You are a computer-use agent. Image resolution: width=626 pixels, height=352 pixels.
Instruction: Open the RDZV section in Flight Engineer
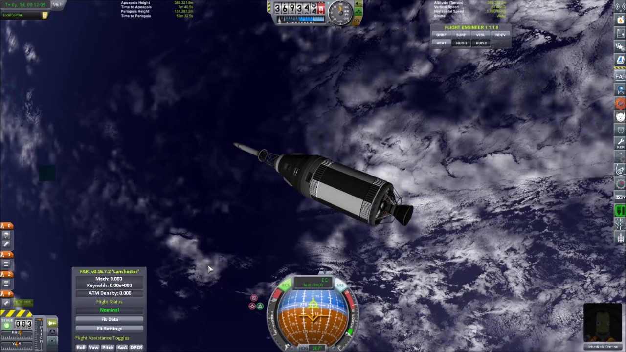pyautogui.click(x=500, y=35)
